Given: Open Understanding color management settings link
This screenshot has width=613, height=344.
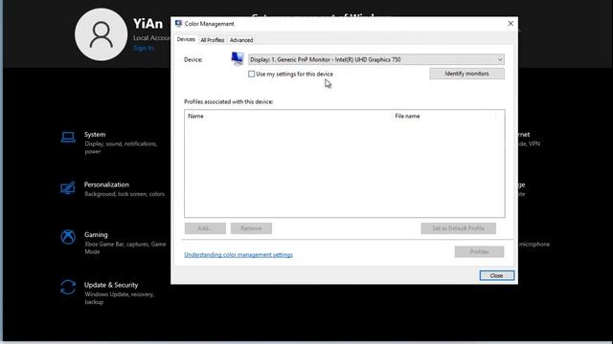Looking at the screenshot, I should 238,255.
